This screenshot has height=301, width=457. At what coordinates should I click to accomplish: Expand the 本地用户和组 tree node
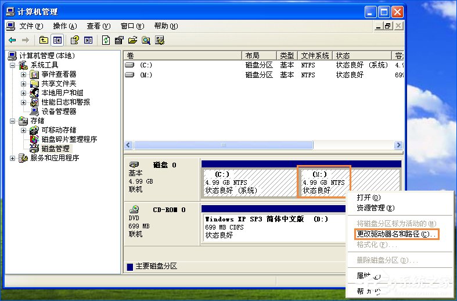pos(23,93)
